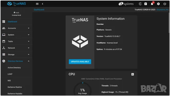Click the Accounts people icon
The width and height of the screenshot is (170, 96).
[x=4, y=28]
